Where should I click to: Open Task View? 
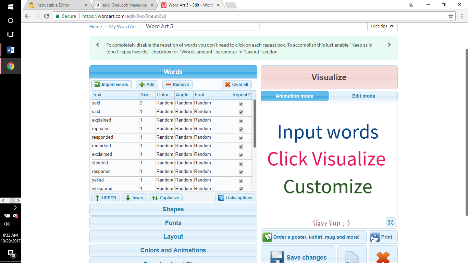pyautogui.click(x=11, y=34)
